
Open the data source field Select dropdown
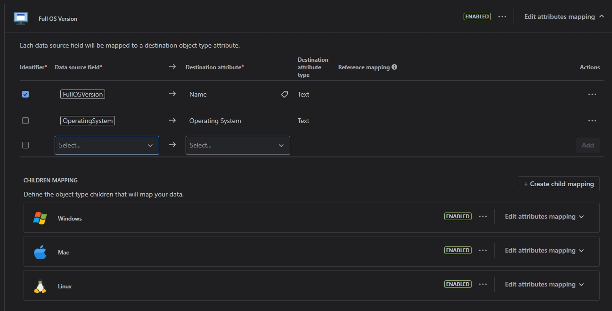(x=106, y=145)
